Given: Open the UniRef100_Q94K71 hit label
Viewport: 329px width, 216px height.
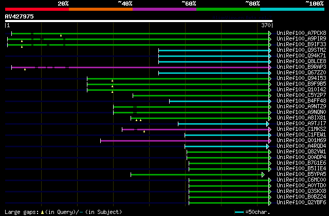Looking at the screenshot, I should [301, 56].
